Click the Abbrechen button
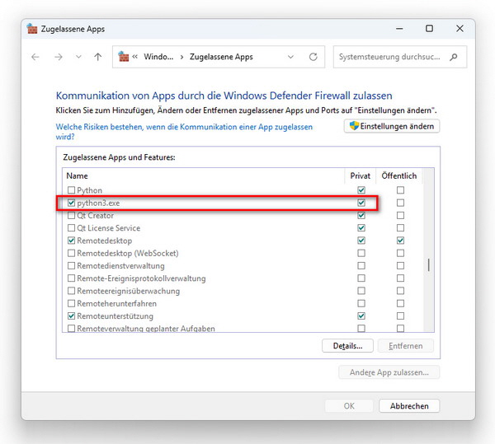The image size is (495, 444). coord(409,406)
